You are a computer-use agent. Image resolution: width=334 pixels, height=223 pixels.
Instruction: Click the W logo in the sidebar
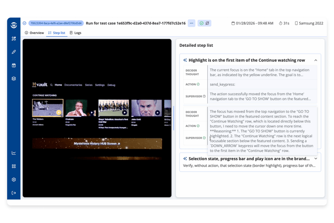tap(13, 25)
